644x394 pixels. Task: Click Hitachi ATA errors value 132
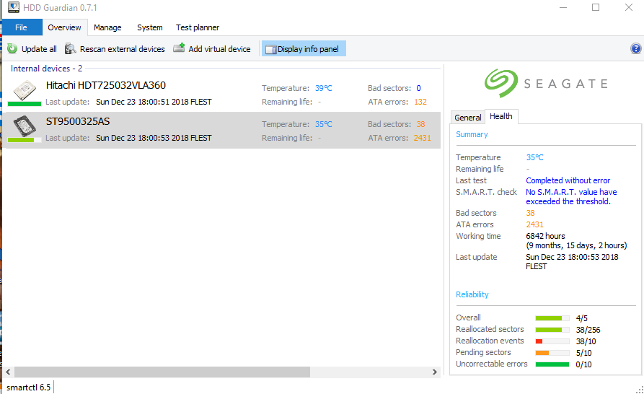[x=420, y=102]
